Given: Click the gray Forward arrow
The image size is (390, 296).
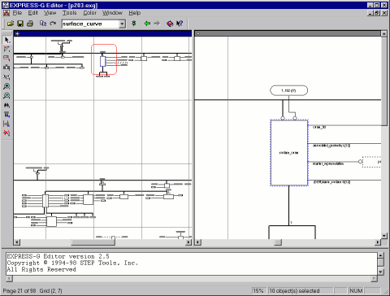Looking at the screenshot, I should click(157, 24).
